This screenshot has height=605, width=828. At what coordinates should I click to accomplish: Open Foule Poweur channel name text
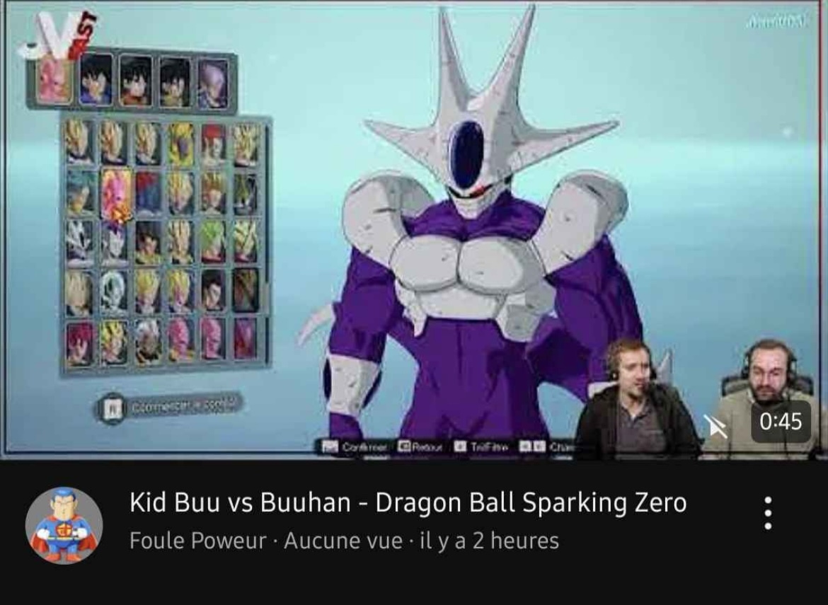[x=198, y=541]
